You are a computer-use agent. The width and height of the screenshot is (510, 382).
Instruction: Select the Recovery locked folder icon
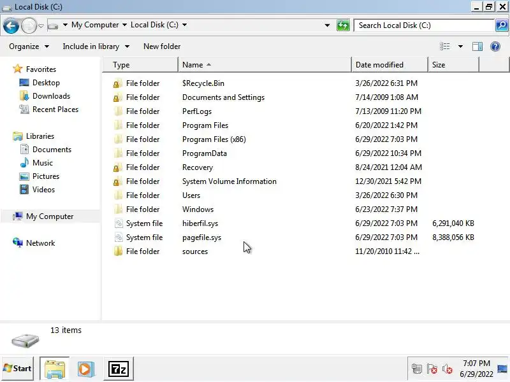coord(118,167)
